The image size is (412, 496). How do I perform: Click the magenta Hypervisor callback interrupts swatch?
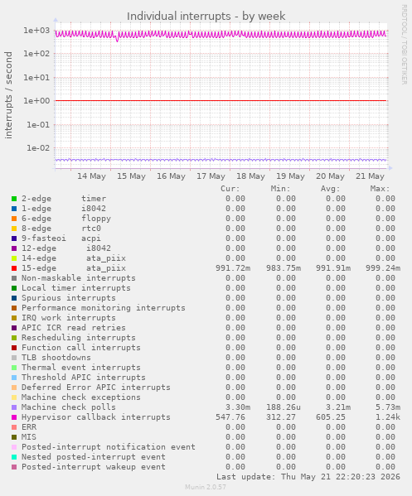[14, 417]
